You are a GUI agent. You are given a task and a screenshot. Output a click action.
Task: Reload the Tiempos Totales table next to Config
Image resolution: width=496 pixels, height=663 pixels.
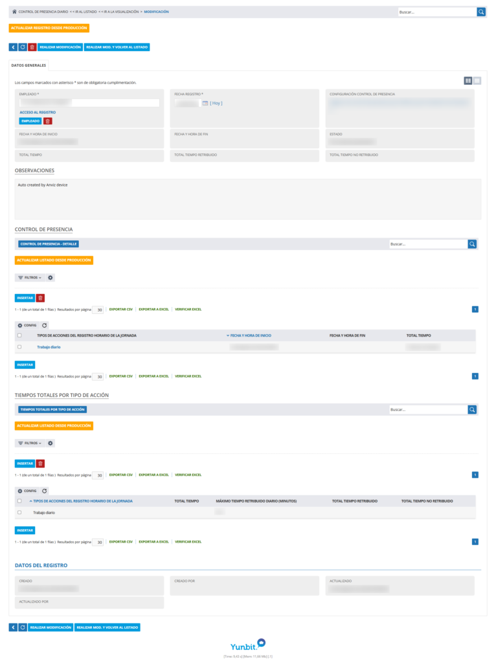click(x=45, y=491)
